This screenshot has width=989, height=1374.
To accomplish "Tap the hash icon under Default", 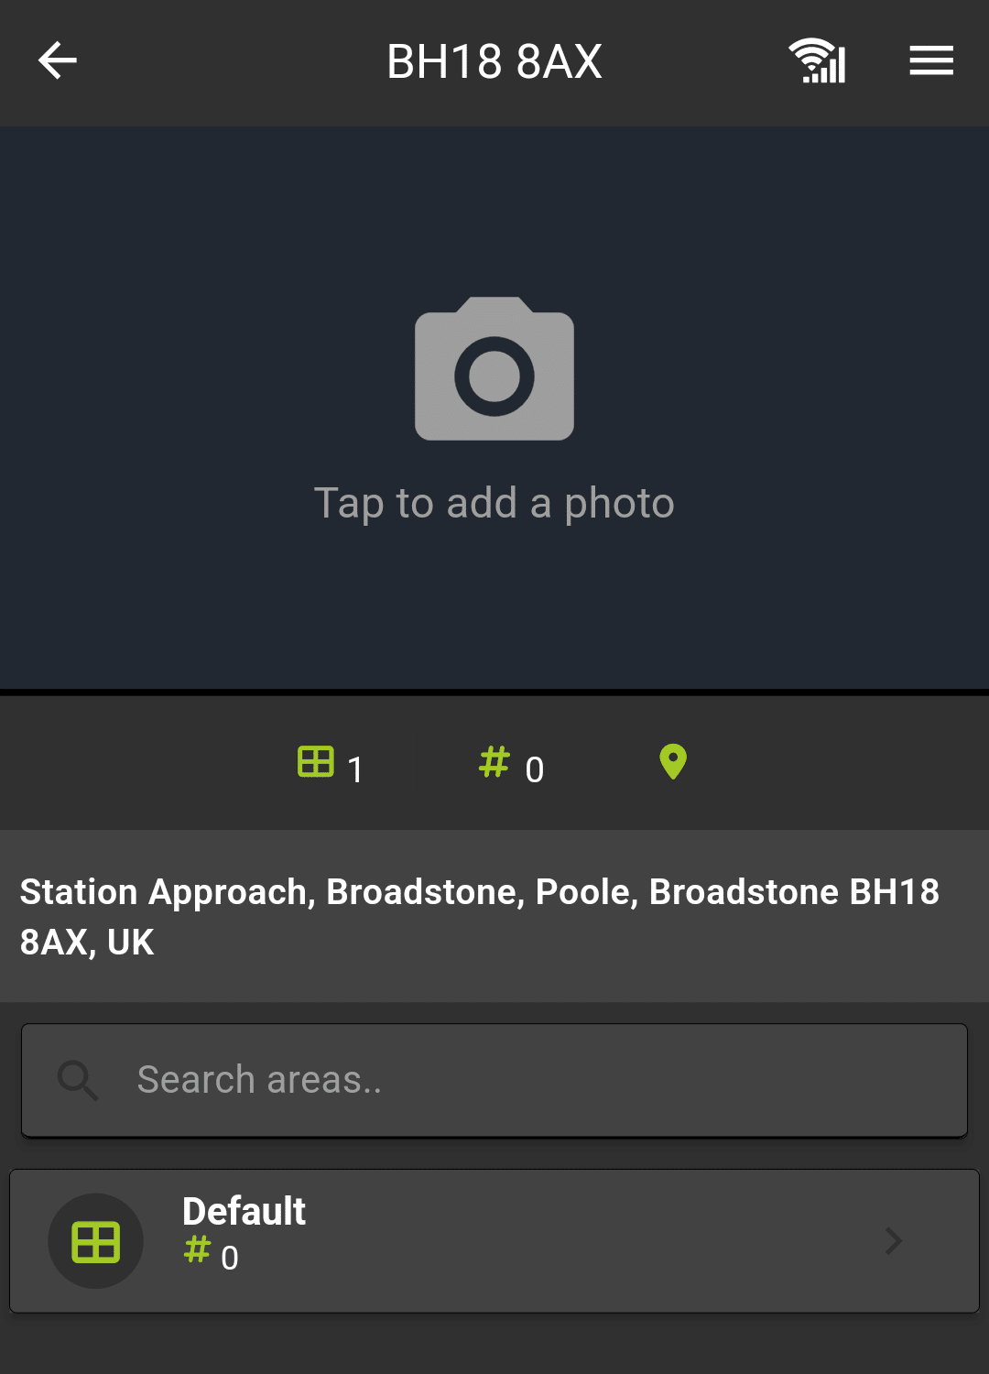I will [x=197, y=1249].
